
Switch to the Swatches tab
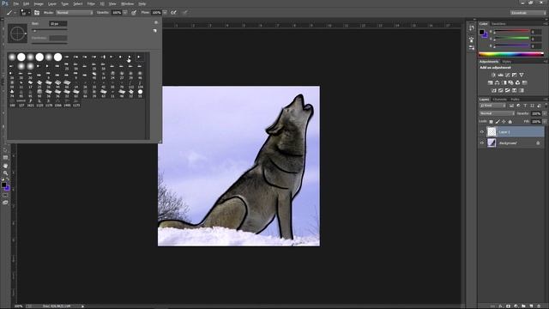(498, 24)
